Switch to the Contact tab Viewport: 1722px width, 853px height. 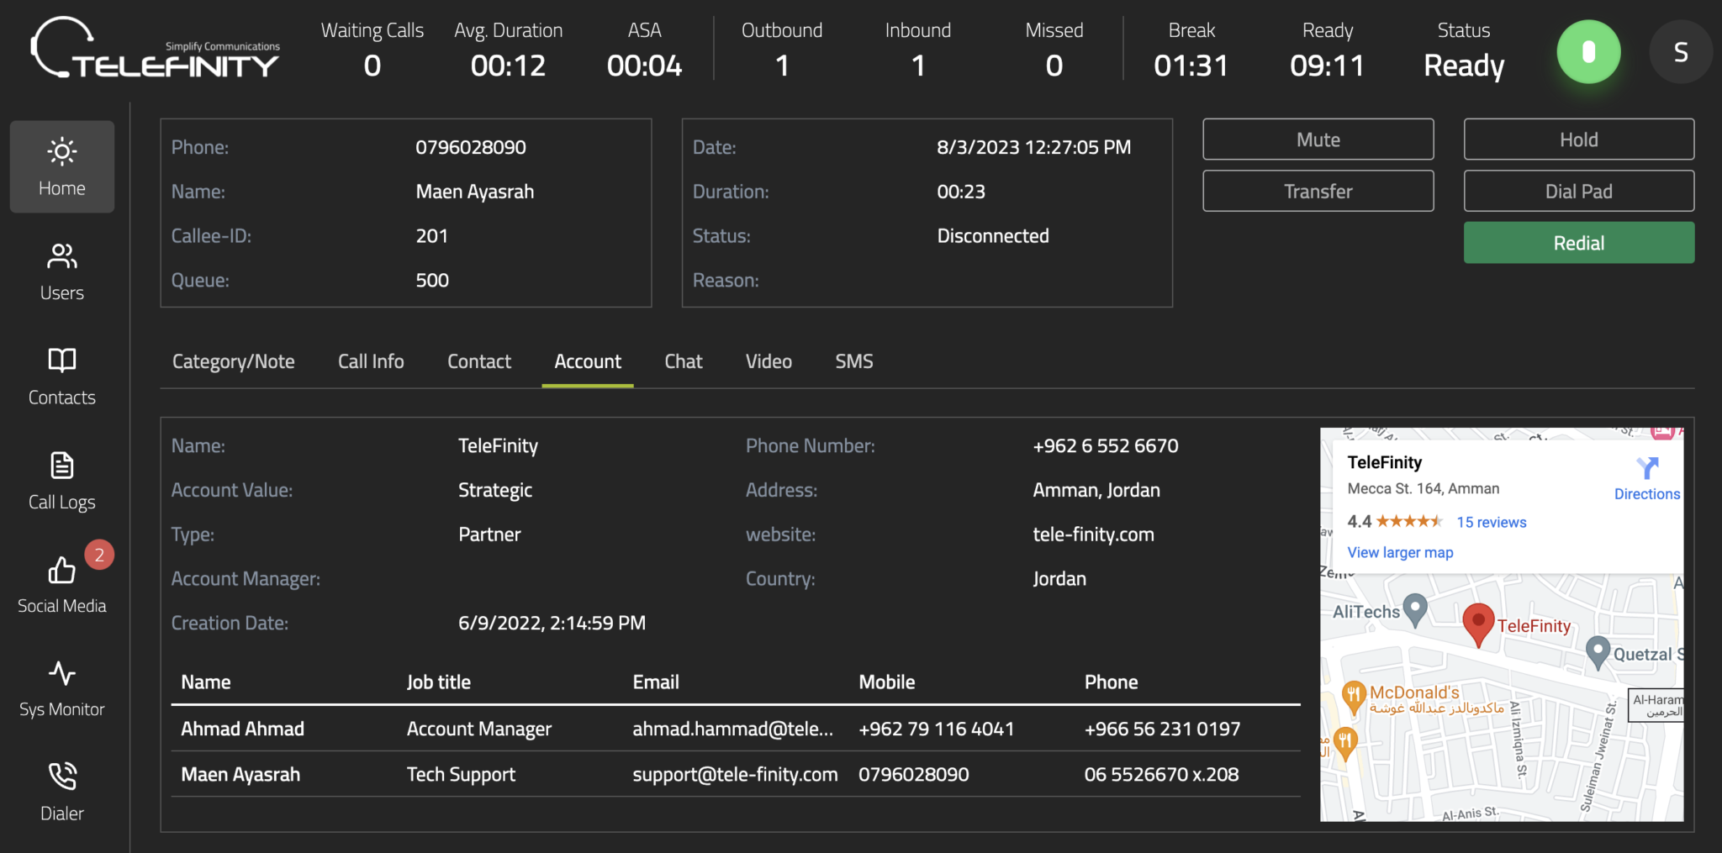pos(479,361)
